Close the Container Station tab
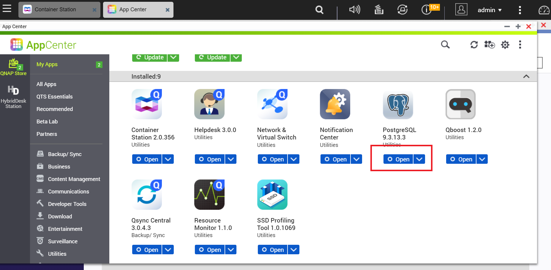 (x=94, y=10)
